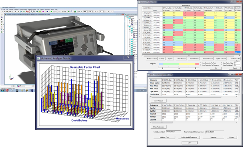Click Ok in Advanced Analyzer Matrix window
Image resolution: width=243 pixels, height=147 pixels.
(216, 68)
